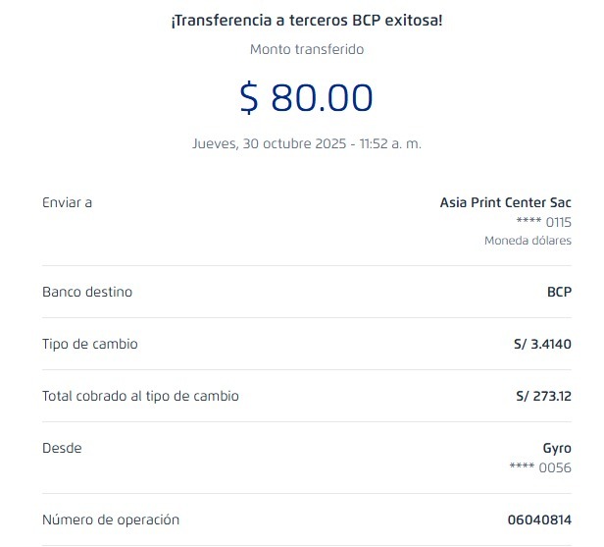Click the "Número de operación" label
The image size is (604, 547).
[x=111, y=520]
